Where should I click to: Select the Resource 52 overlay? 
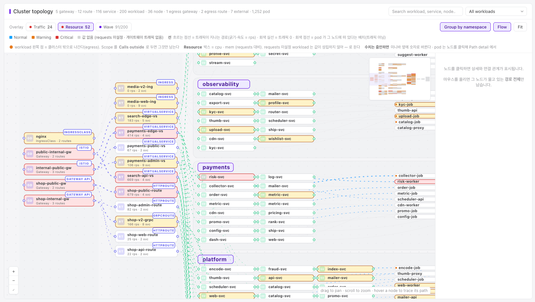[x=76, y=27]
